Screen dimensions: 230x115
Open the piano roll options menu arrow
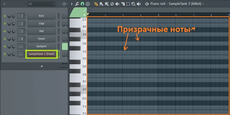[72, 4]
